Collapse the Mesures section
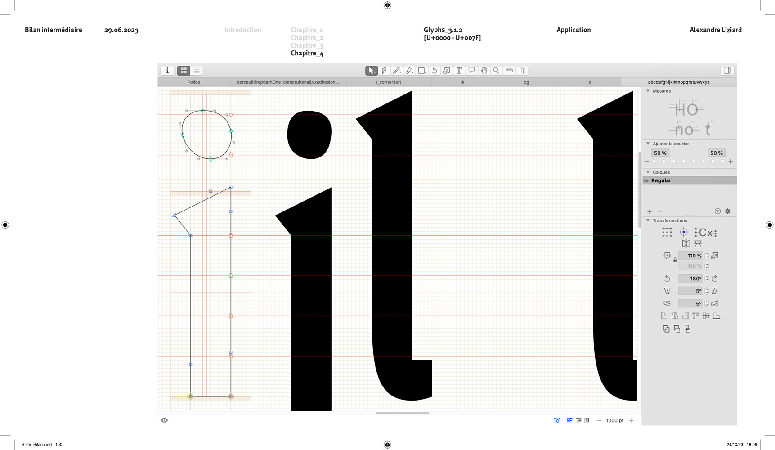775x450 pixels. tap(648, 91)
